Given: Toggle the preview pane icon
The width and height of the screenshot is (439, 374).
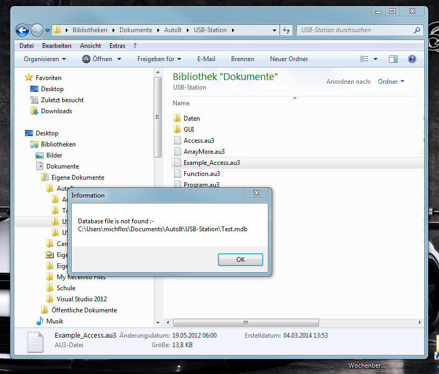Looking at the screenshot, I should 393,59.
